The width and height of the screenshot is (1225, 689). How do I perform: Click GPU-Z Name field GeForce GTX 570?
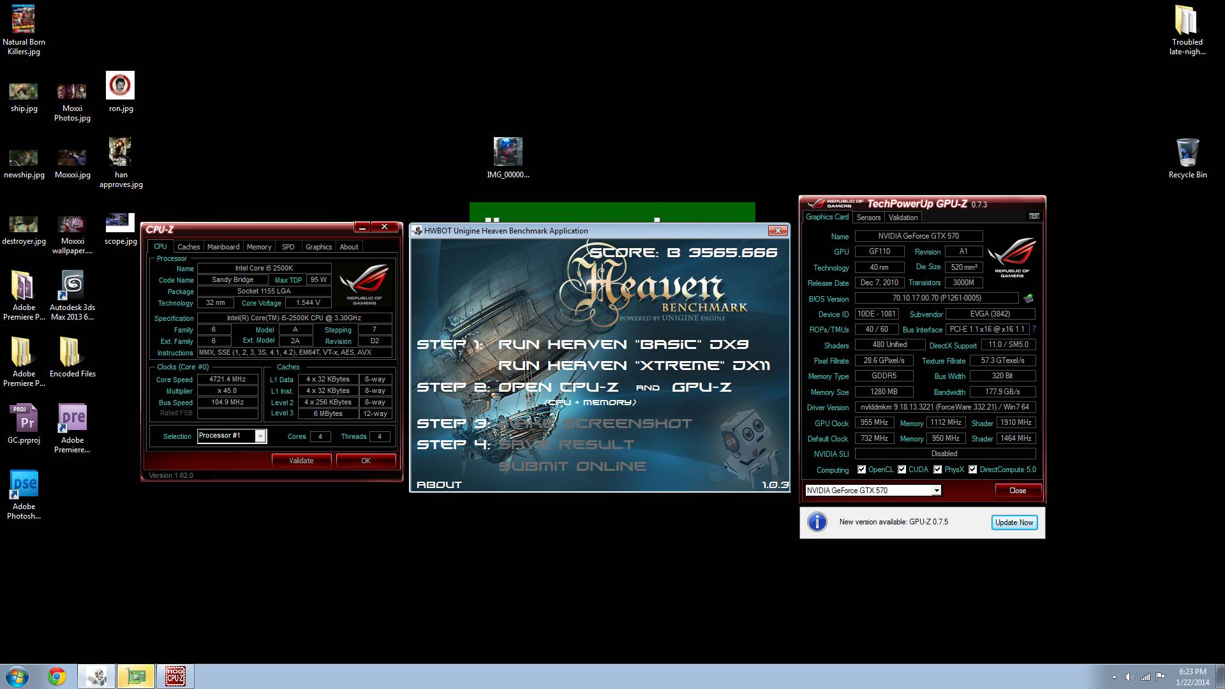[x=918, y=236]
